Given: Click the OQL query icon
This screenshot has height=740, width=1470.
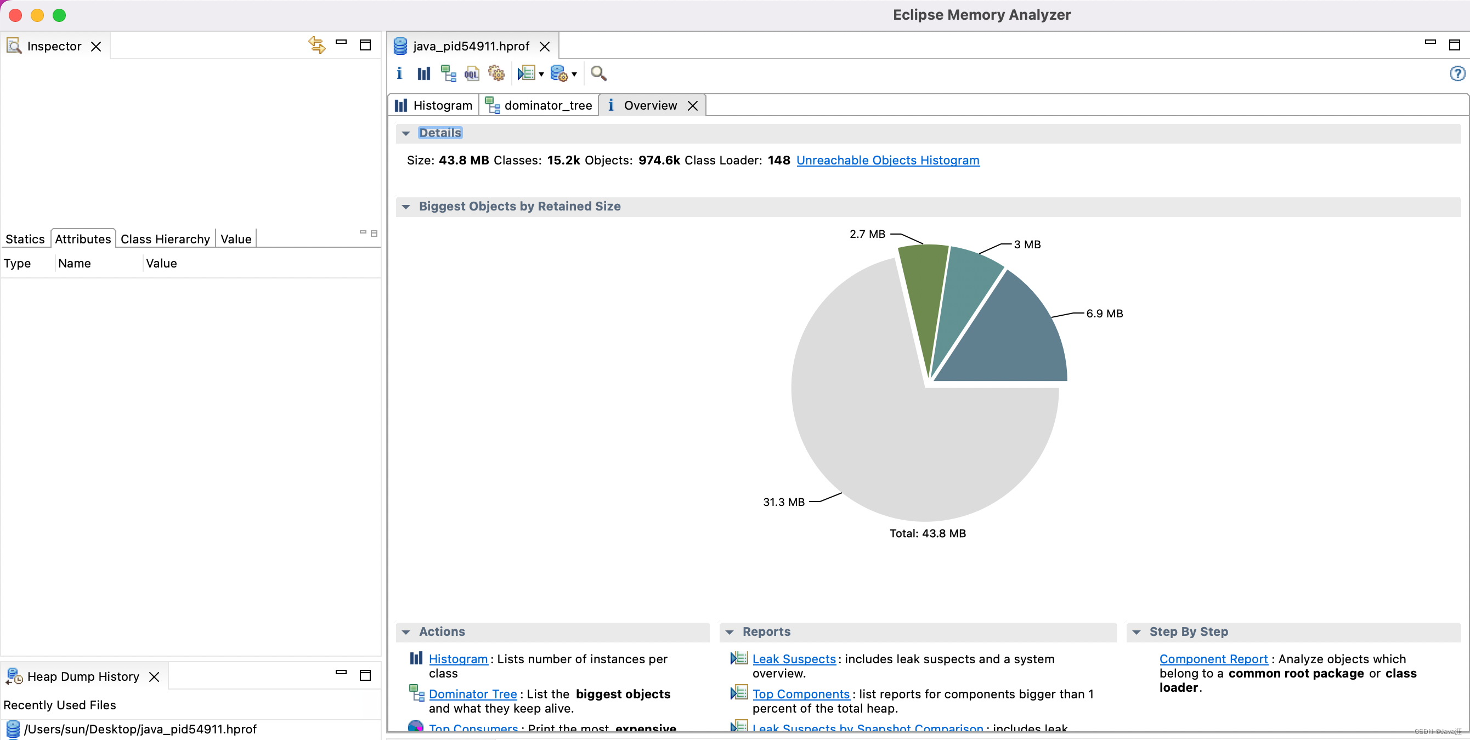Looking at the screenshot, I should click(x=471, y=73).
